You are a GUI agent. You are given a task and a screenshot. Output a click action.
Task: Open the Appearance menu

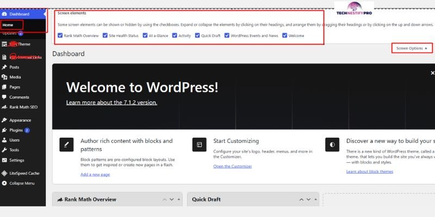click(x=20, y=120)
